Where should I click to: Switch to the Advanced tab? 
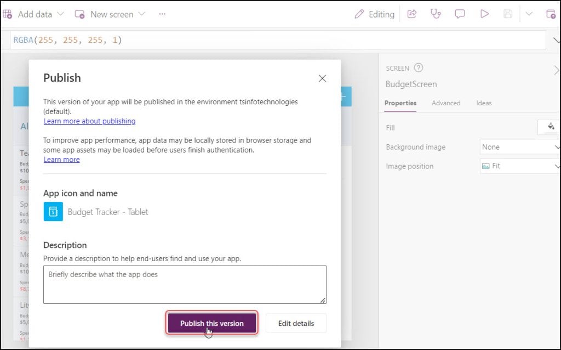[x=446, y=103]
